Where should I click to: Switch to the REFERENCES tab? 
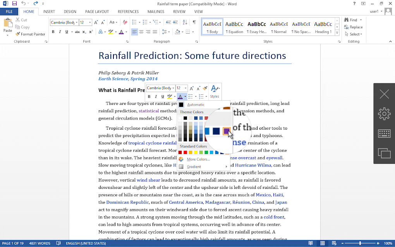pyautogui.click(x=128, y=12)
